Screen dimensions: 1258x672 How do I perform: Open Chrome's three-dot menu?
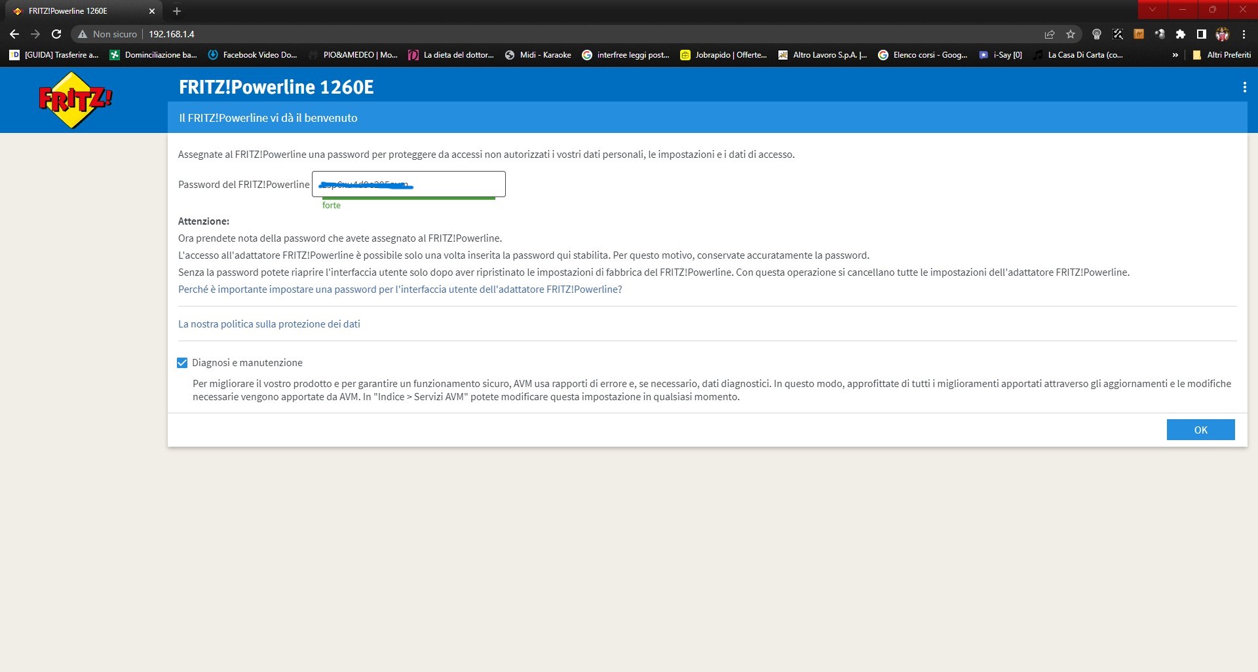point(1244,34)
